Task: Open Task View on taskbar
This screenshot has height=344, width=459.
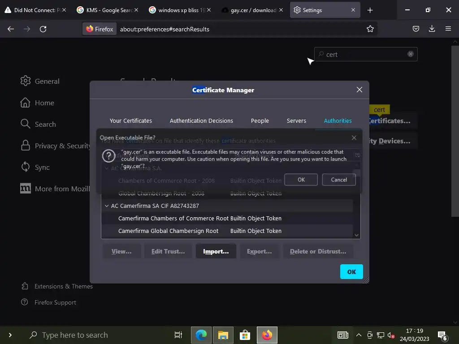Action: 178,335
